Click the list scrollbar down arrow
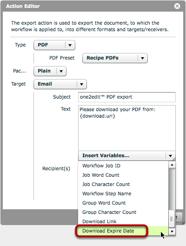Screen dimensions: 186x246 (172, 232)
